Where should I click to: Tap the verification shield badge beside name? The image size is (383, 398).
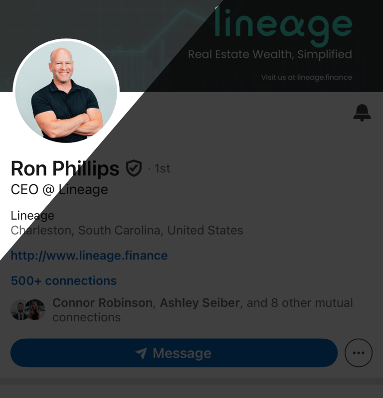click(134, 168)
